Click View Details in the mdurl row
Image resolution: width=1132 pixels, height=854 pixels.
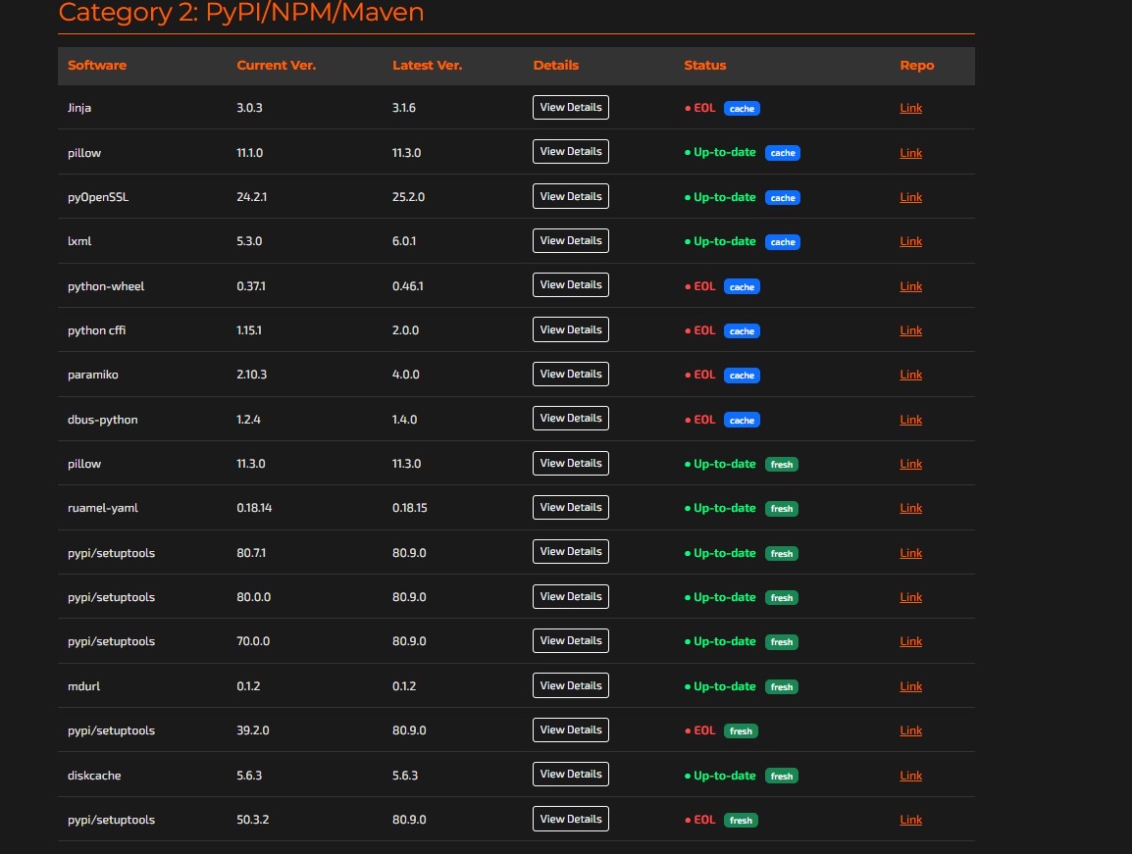(x=570, y=685)
